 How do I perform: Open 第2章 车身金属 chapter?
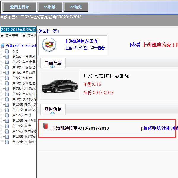pyautogui.click(x=24, y=62)
